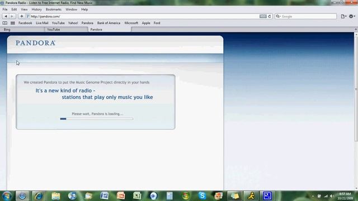Click the taskbar clock showing 8:57 AM

tap(345, 196)
